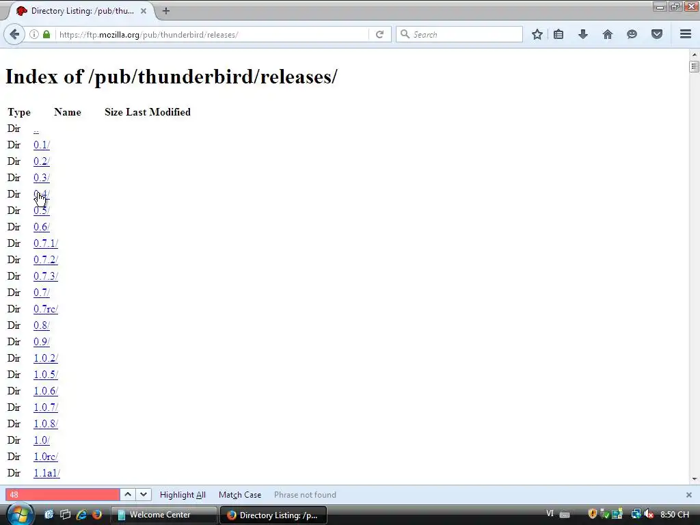Open the 0.4/ directory link
This screenshot has height=525, width=700.
42,194
